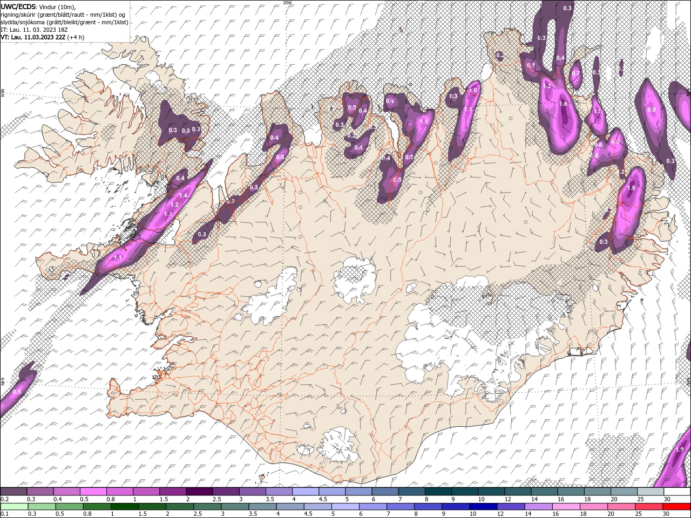
Task: Click the 1.9 value at the bottom-right corner
Action: click(x=680, y=449)
